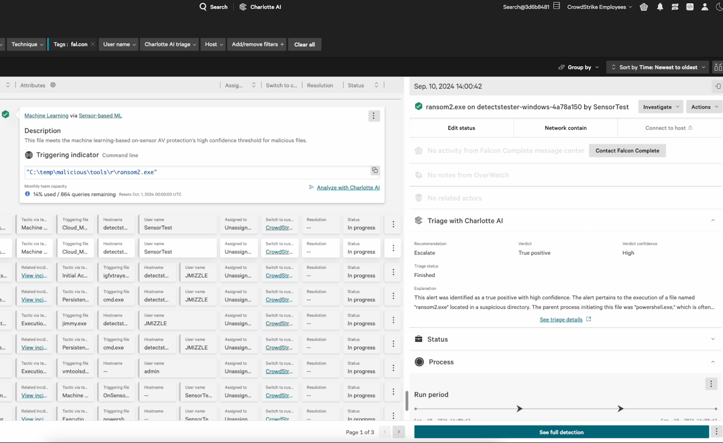This screenshot has width=723, height=443.
Task: Expand the Status section
Action: [x=713, y=339]
